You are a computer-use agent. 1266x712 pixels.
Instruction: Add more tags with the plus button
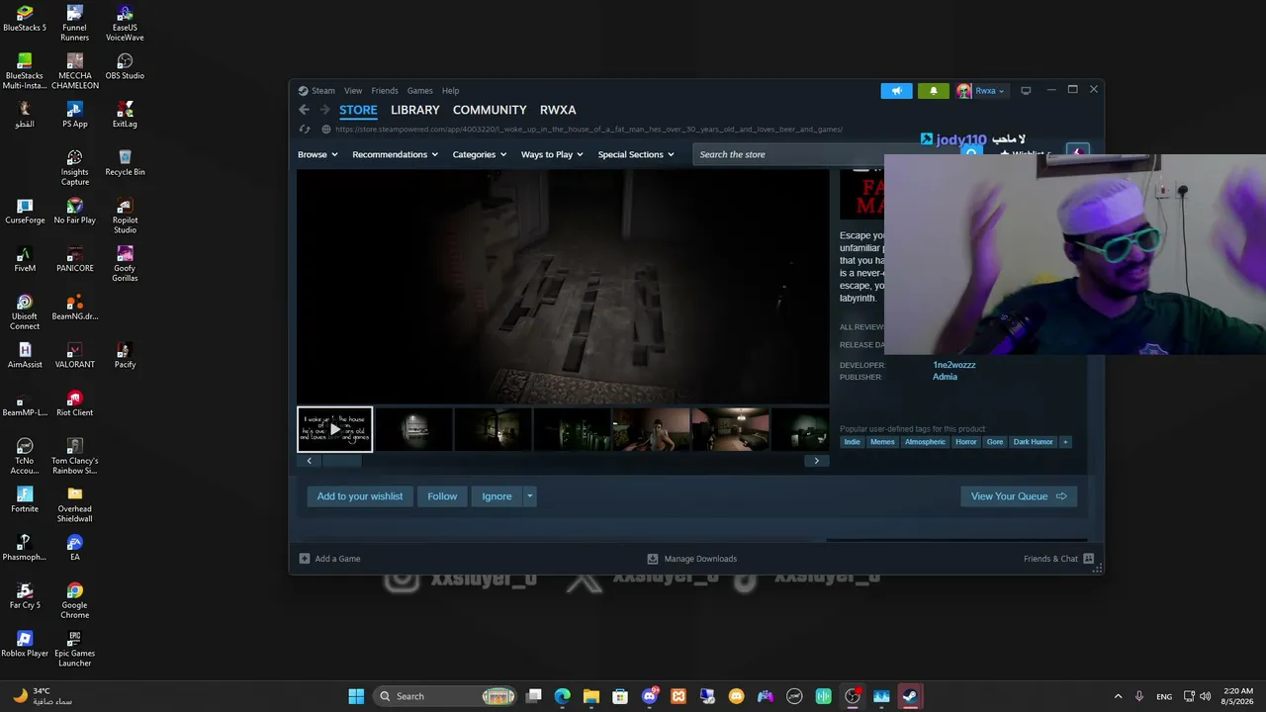click(1065, 442)
